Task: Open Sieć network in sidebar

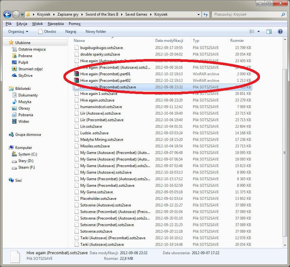Action: [15, 180]
